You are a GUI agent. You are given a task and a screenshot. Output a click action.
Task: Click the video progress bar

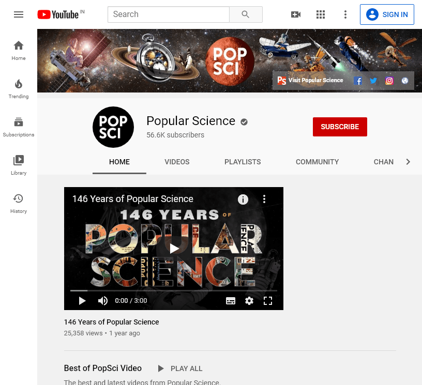coord(174,290)
